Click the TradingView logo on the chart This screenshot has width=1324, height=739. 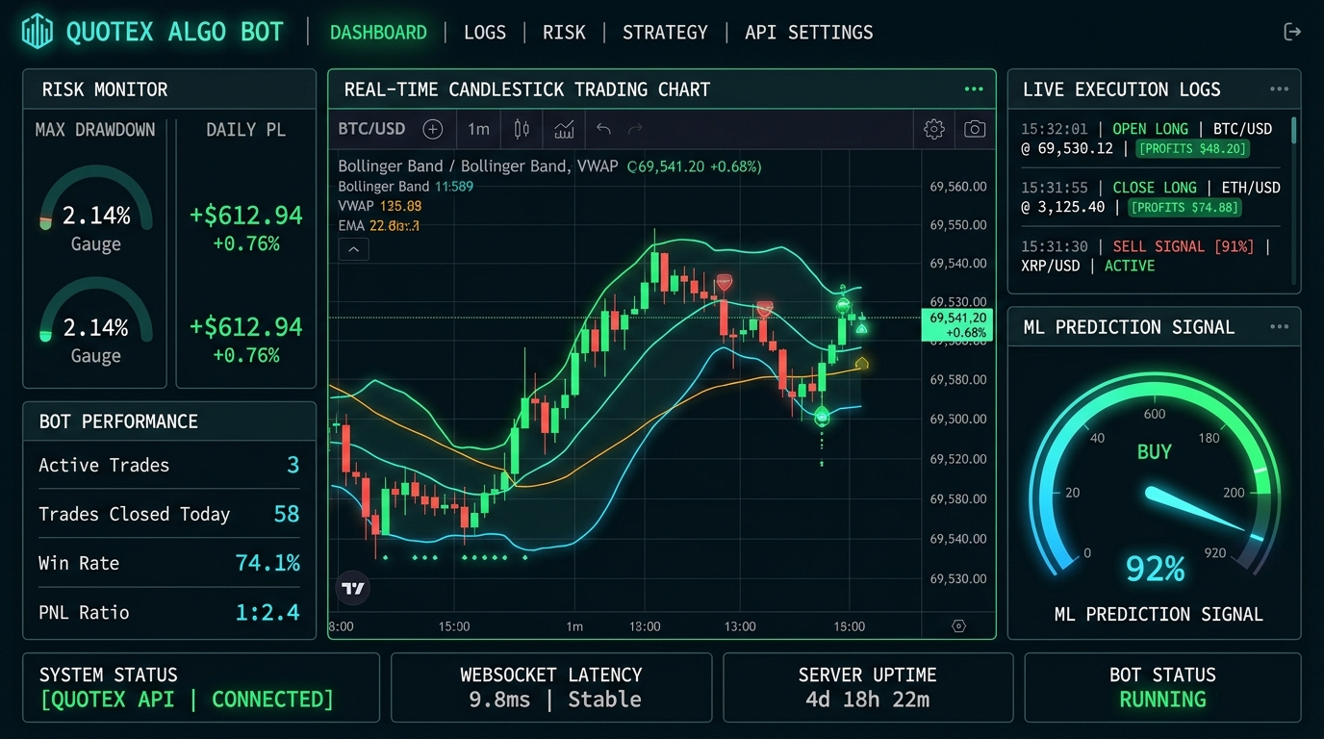pos(353,587)
